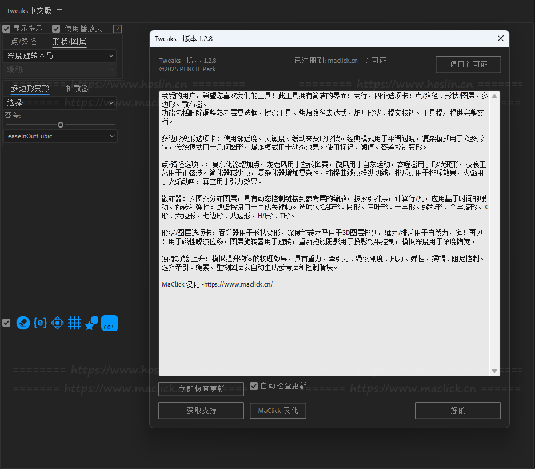Click the star and circle shapes icon
Image resolution: width=535 pixels, height=469 pixels.
(x=91, y=323)
